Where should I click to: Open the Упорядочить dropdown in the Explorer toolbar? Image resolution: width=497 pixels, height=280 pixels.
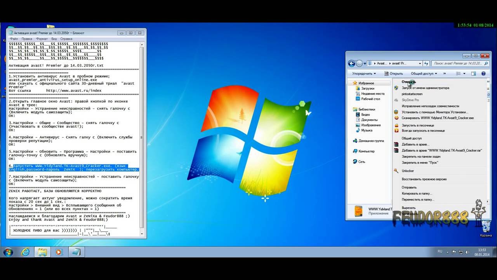coord(364,73)
